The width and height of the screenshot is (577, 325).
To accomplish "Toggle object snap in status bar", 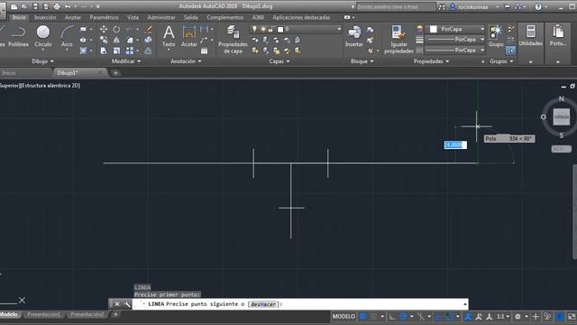I will [x=449, y=316].
